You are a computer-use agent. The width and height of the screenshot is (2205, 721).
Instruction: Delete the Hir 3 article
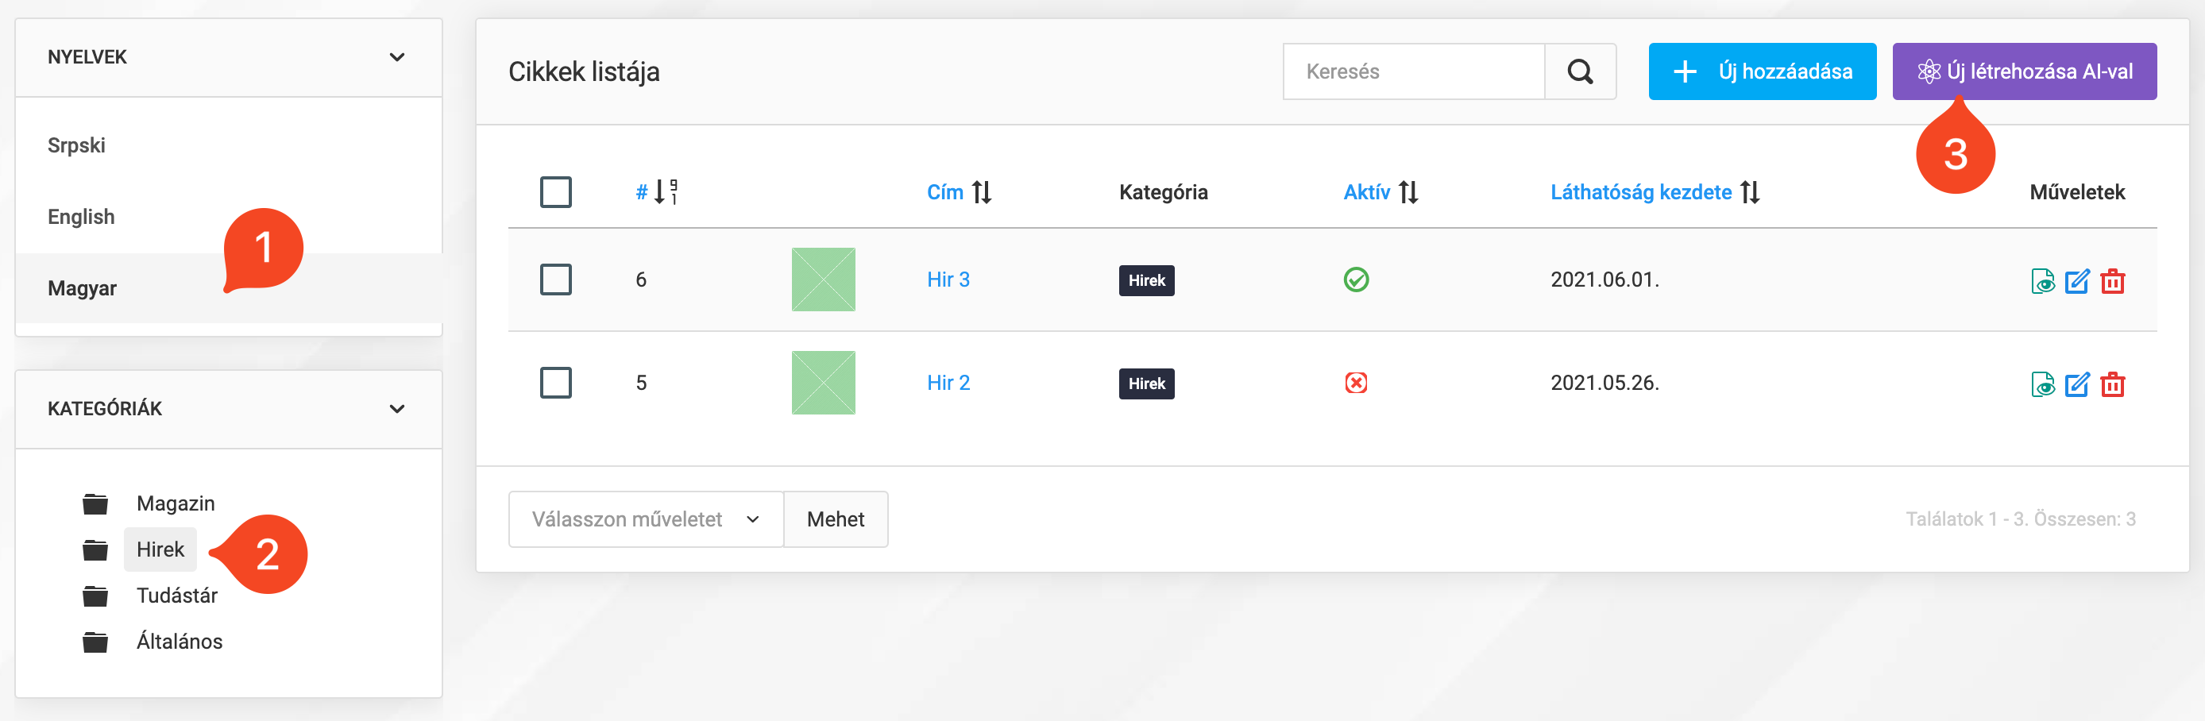point(2112,280)
